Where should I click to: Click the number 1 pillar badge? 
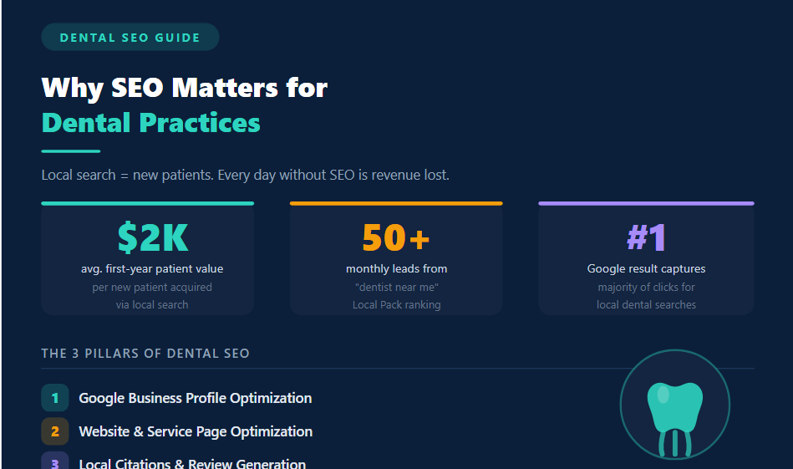[x=54, y=398]
